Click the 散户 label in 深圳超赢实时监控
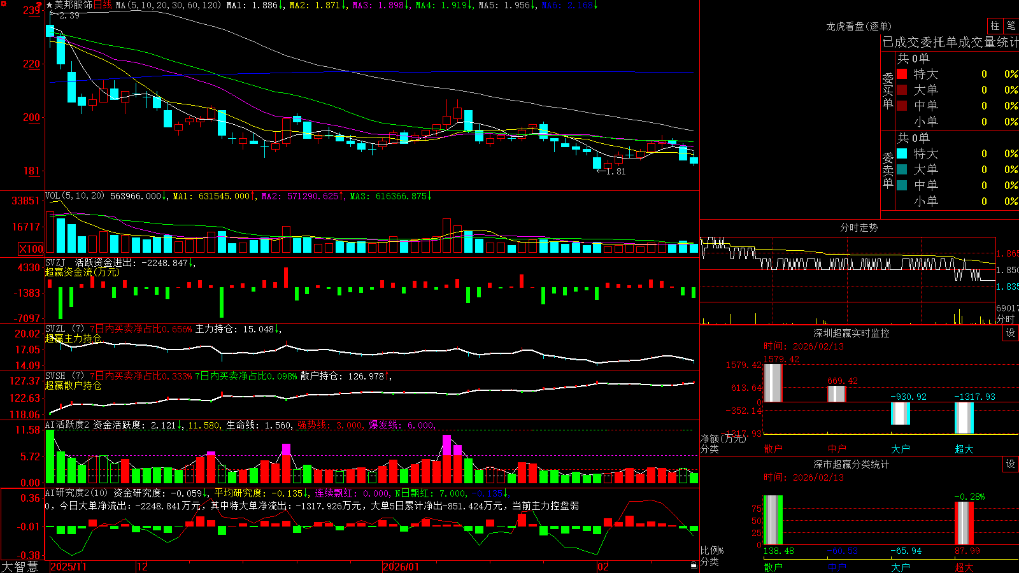 773,449
